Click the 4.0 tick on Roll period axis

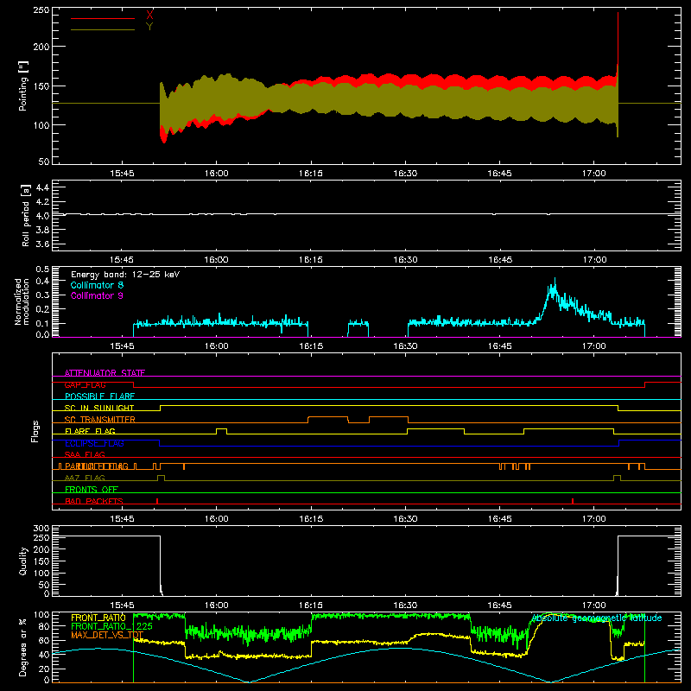point(42,216)
